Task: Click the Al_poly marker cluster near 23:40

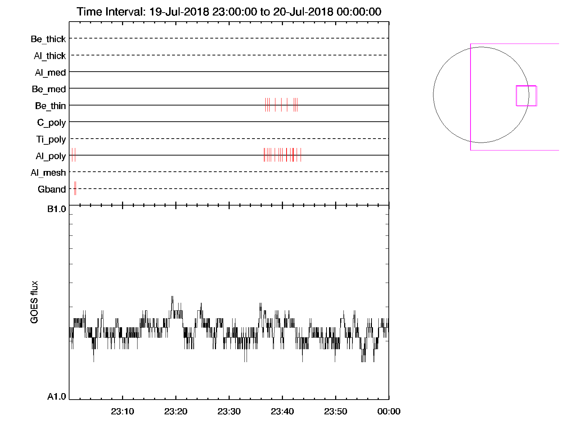Action: click(x=282, y=155)
